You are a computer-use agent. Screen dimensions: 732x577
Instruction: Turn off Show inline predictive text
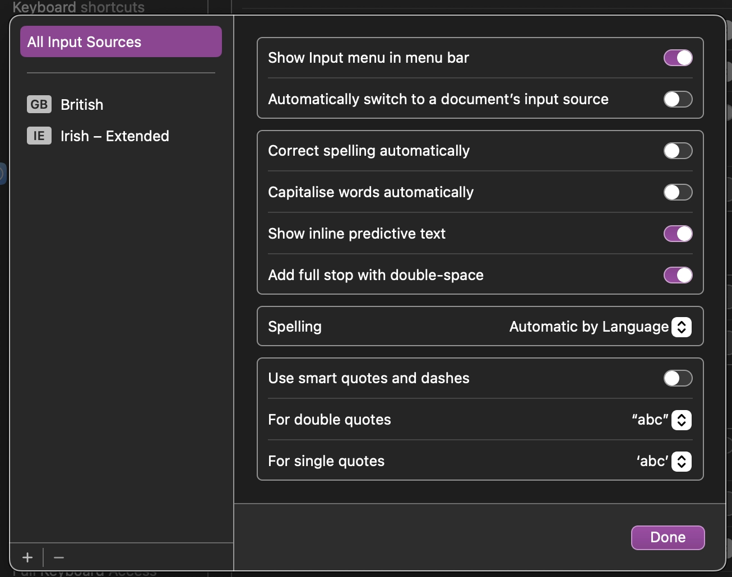pos(678,234)
